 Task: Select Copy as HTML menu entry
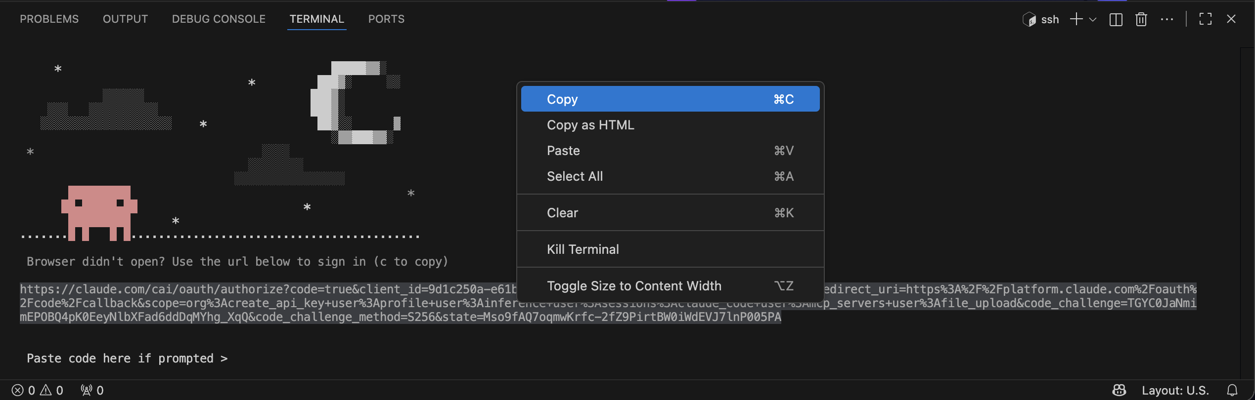670,125
